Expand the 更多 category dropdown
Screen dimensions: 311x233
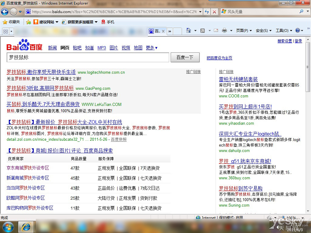click(x=152, y=48)
